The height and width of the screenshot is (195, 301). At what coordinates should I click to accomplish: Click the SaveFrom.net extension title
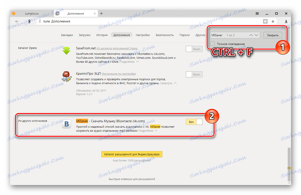[x=86, y=48]
